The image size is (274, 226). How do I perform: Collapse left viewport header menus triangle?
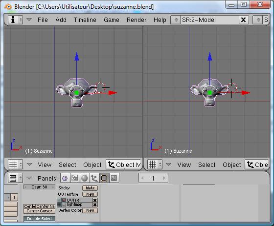29,164
